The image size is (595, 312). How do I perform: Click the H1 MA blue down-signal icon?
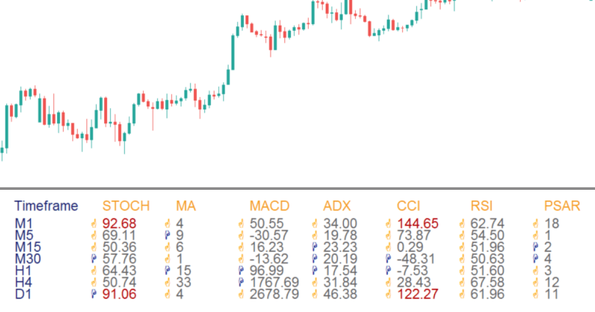167,271
